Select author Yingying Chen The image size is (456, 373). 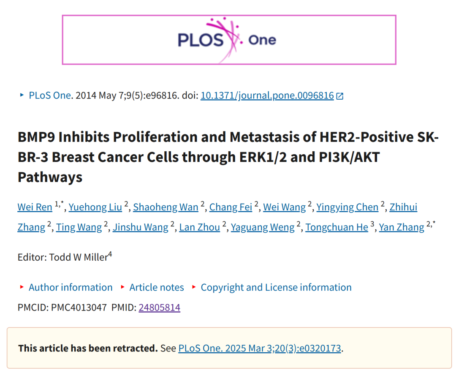pos(347,207)
